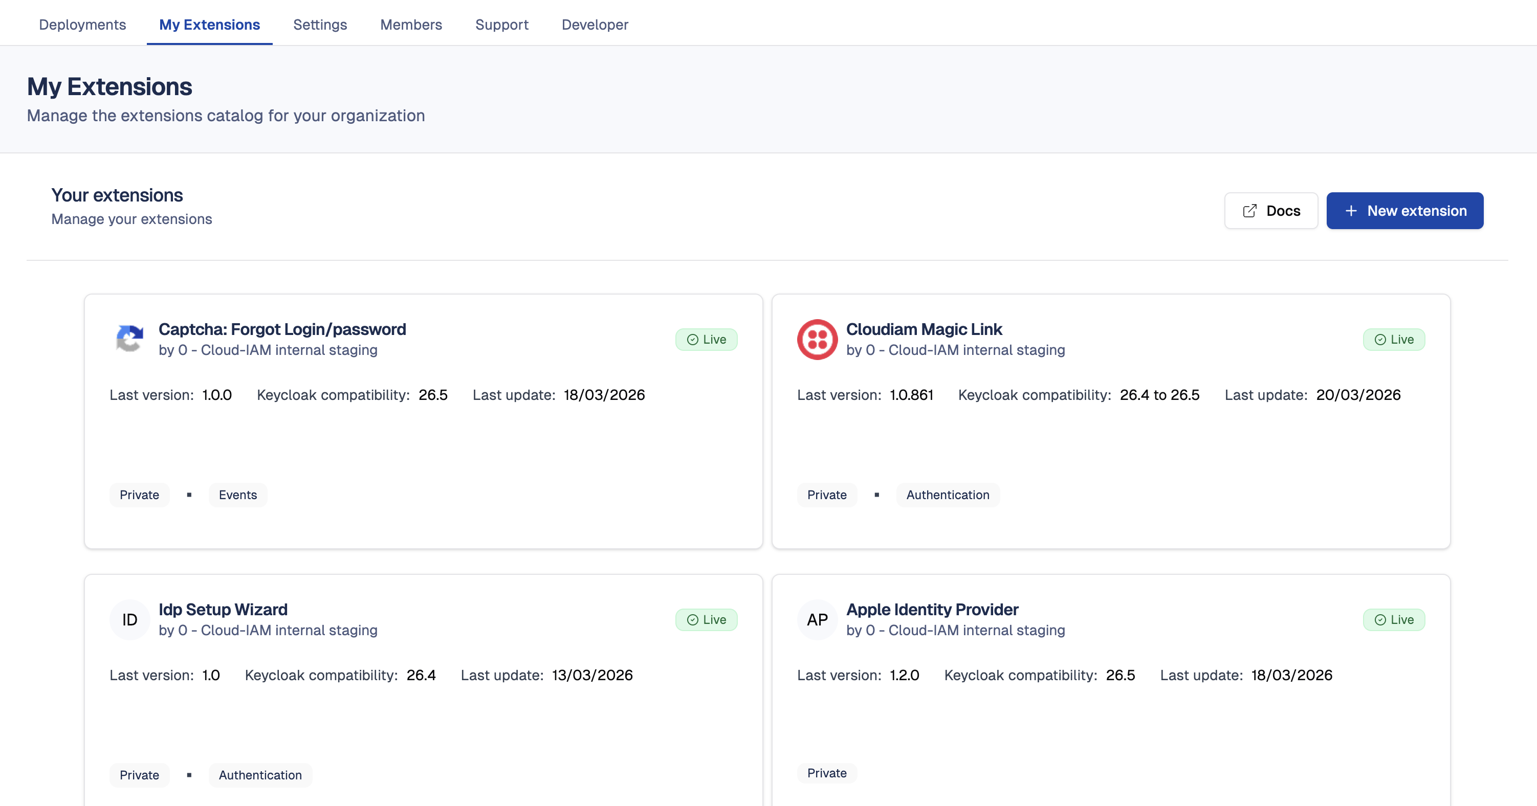Switch to the Deployments tab
The width and height of the screenshot is (1537, 806).
tap(82, 25)
